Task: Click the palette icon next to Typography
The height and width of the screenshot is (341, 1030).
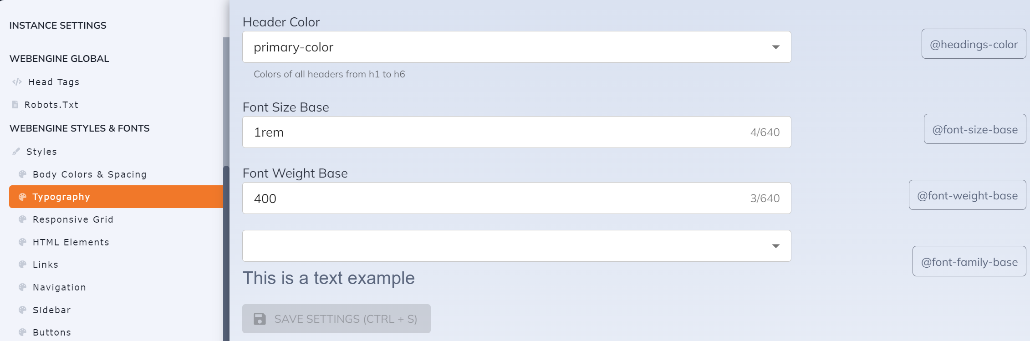Action: [22, 197]
